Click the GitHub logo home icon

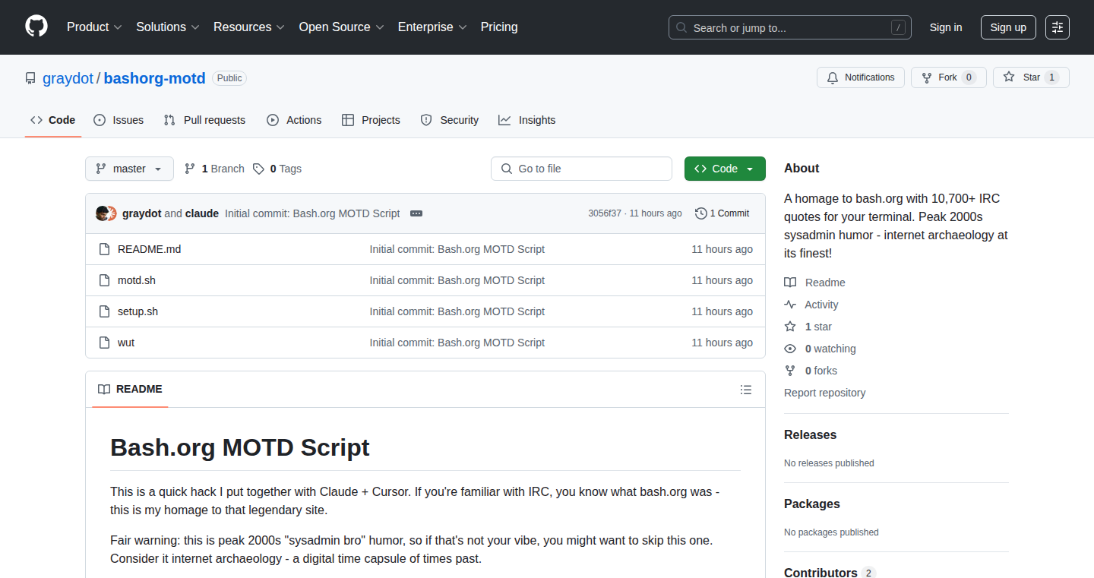[36, 27]
